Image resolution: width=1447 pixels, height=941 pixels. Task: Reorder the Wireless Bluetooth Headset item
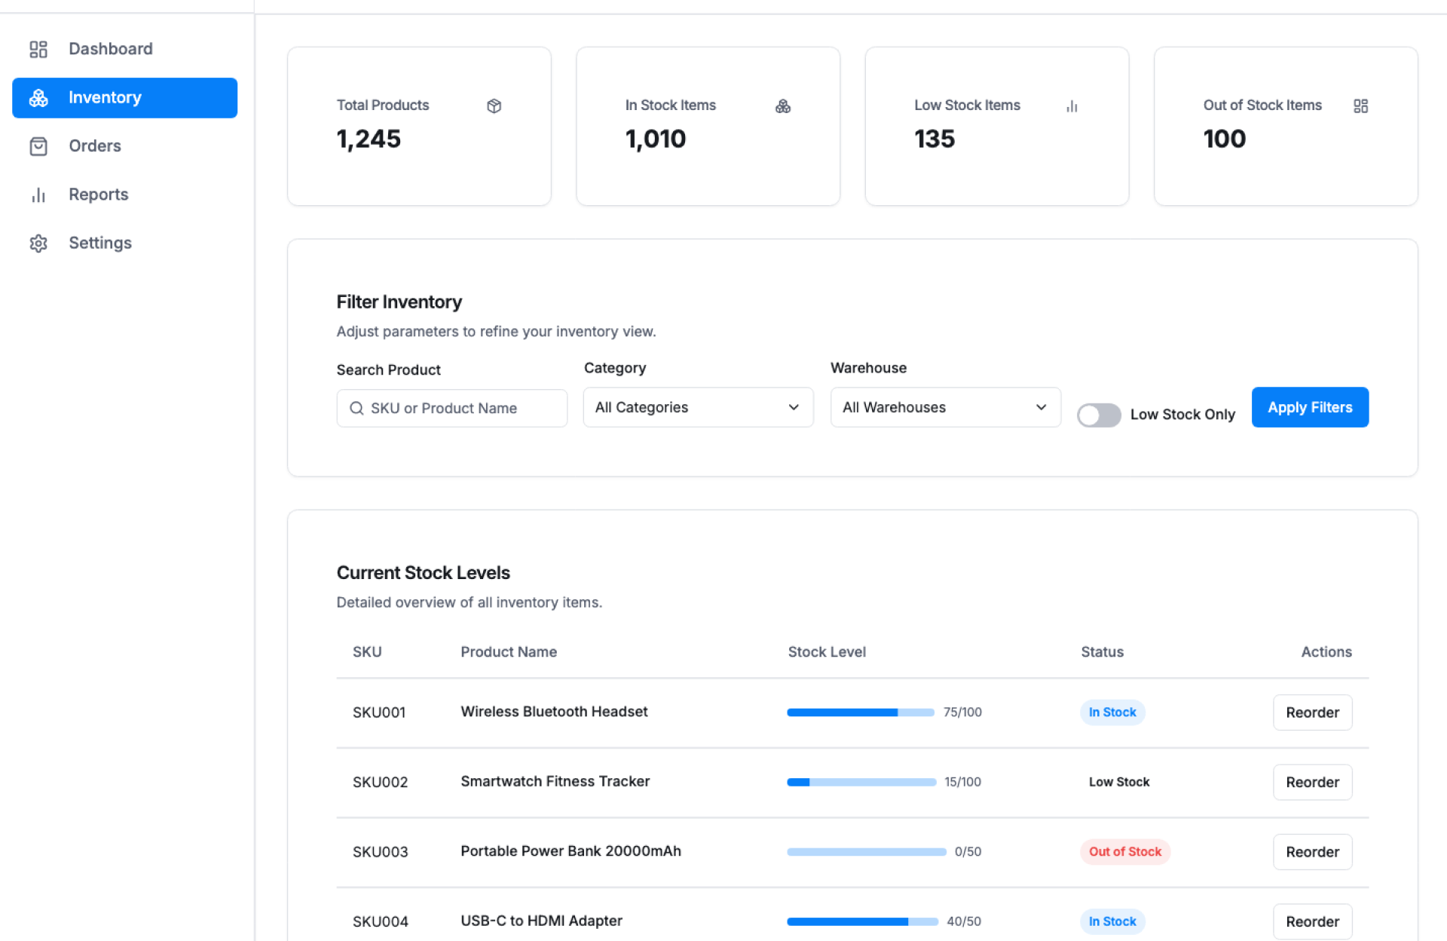point(1311,713)
